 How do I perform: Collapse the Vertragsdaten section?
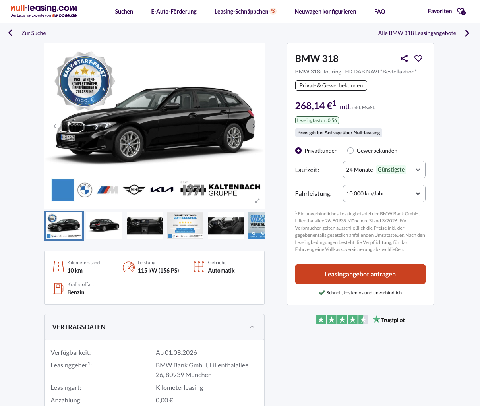252,327
